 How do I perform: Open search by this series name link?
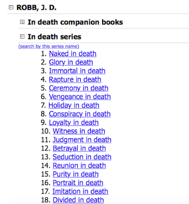(x=49, y=46)
